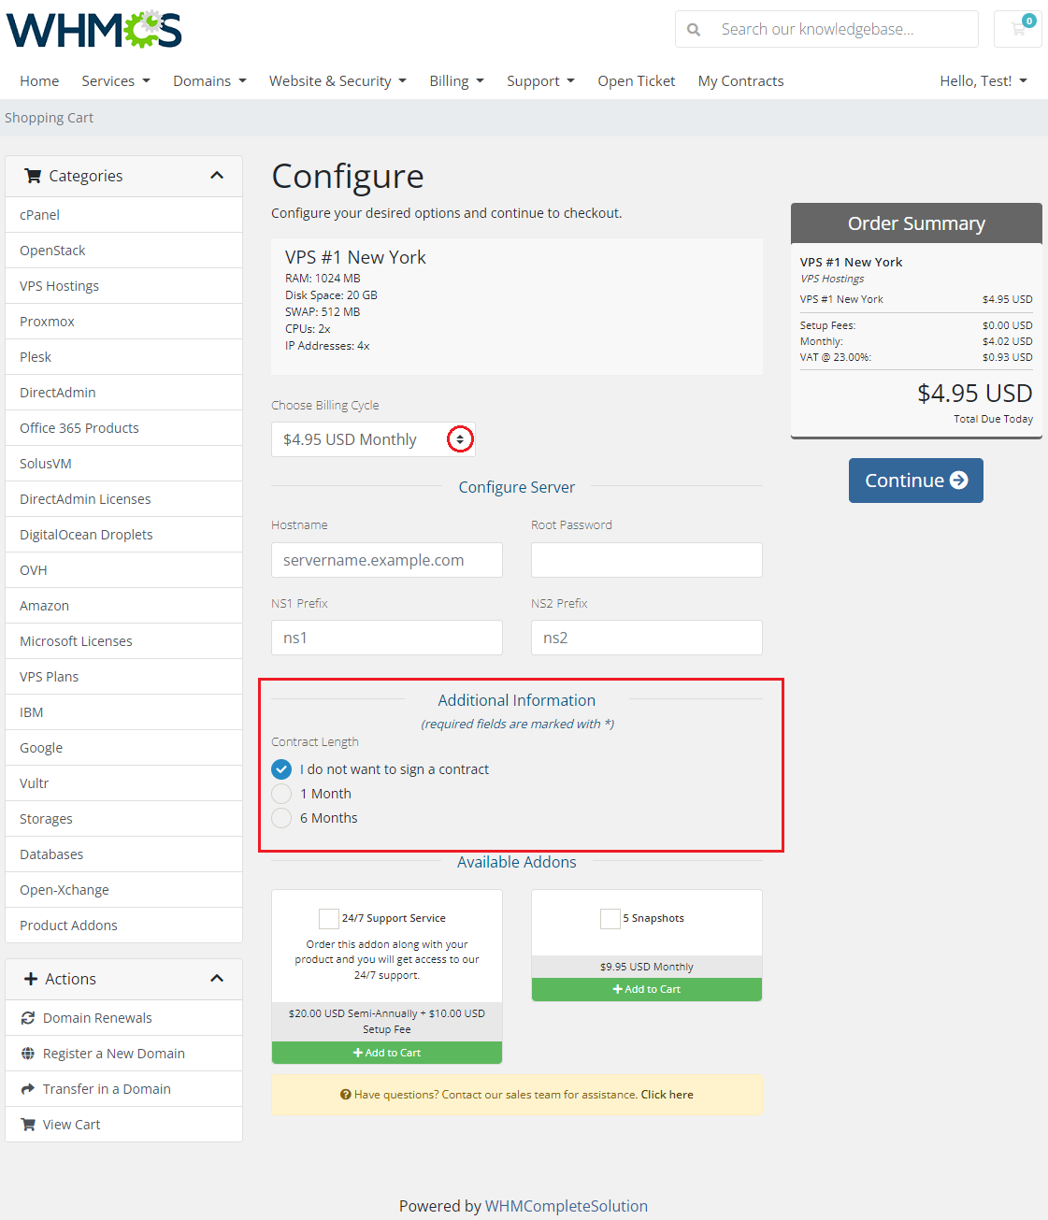1048x1220 pixels.
Task: Add 5 Snapshots addon to cart
Action: point(646,989)
